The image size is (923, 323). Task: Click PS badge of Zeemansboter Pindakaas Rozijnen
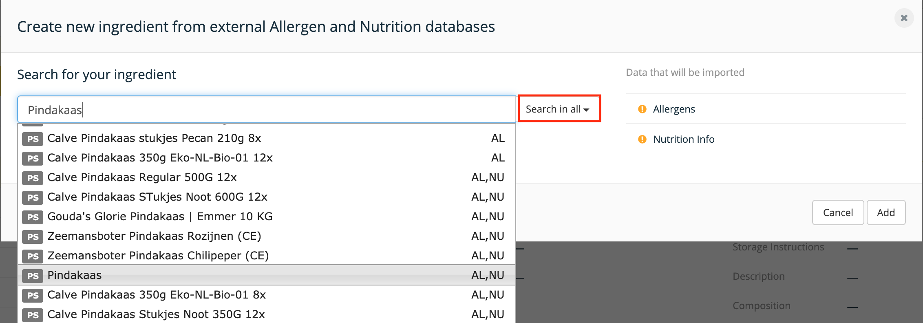(33, 237)
